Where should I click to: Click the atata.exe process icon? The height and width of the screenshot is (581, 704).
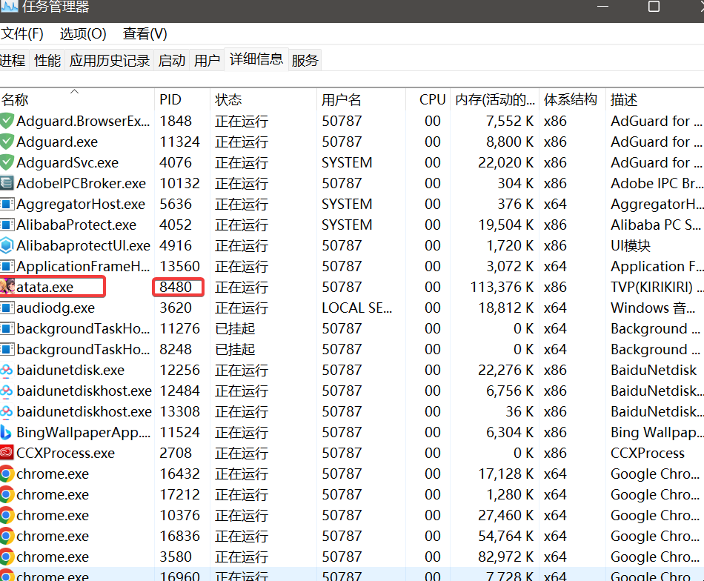tap(7, 287)
